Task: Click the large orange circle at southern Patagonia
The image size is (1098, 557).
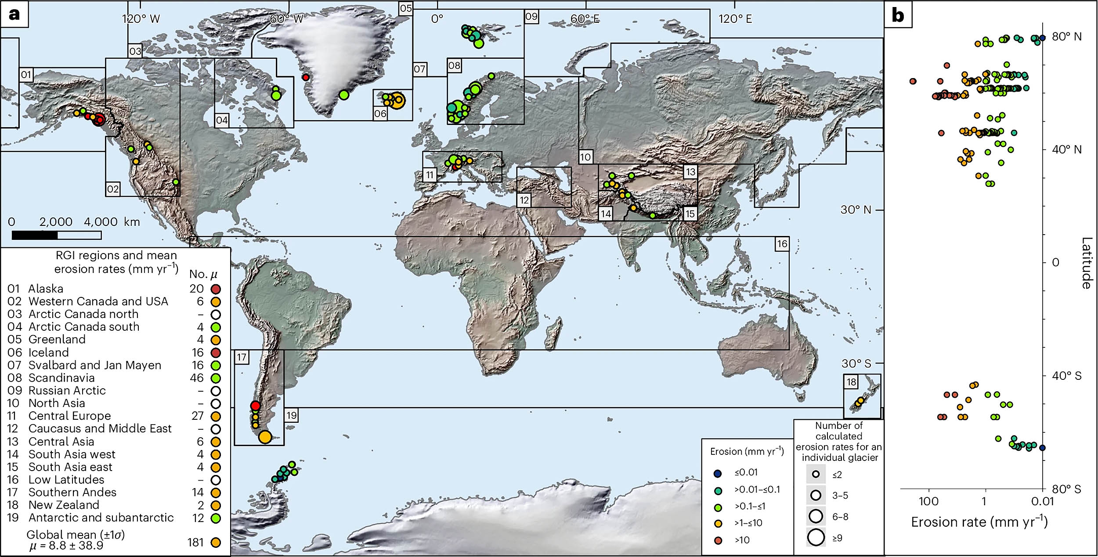Action: click(265, 437)
